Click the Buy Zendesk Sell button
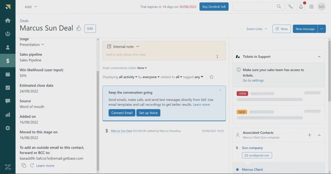Viewport: 331px width, 174px height. [x=214, y=6]
